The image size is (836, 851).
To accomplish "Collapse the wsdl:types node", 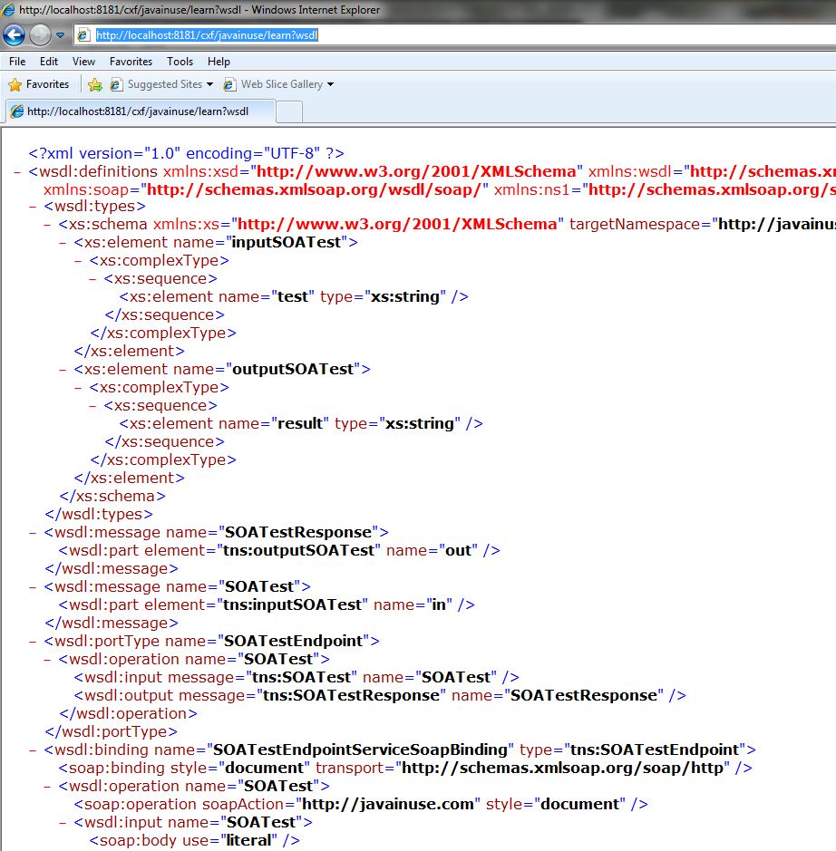I will [33, 207].
